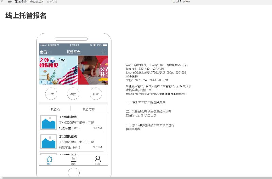
Task: Click the airplane icon on banner
Action: [x=62, y=60]
